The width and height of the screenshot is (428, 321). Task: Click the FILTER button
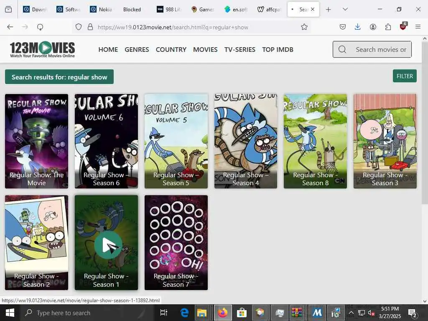(x=405, y=76)
